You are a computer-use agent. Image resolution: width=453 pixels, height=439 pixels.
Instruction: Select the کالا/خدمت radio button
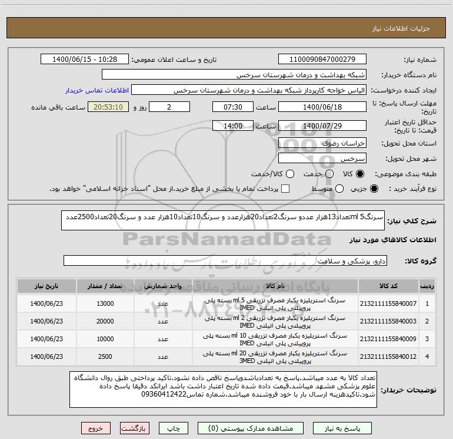(x=290, y=174)
